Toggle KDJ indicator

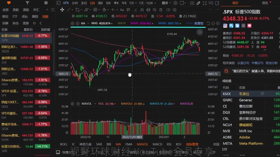coord(178,144)
